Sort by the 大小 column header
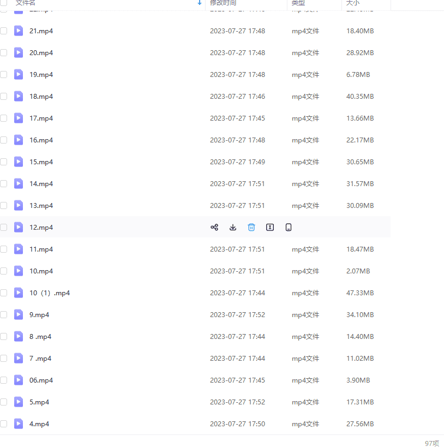This screenshot has width=444, height=447. pyautogui.click(x=353, y=3)
